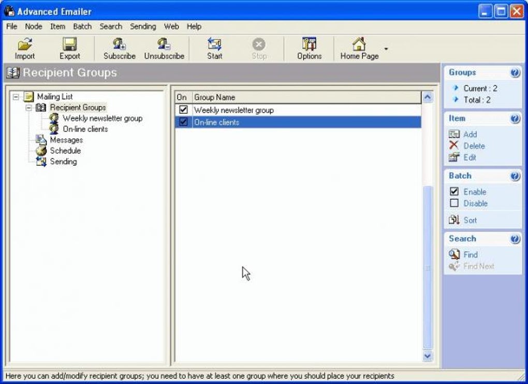Click the Add item icon
This screenshot has width=528, height=384.
coord(454,134)
